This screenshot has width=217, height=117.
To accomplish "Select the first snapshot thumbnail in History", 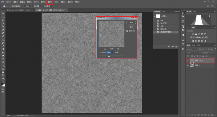I will click(158, 16).
